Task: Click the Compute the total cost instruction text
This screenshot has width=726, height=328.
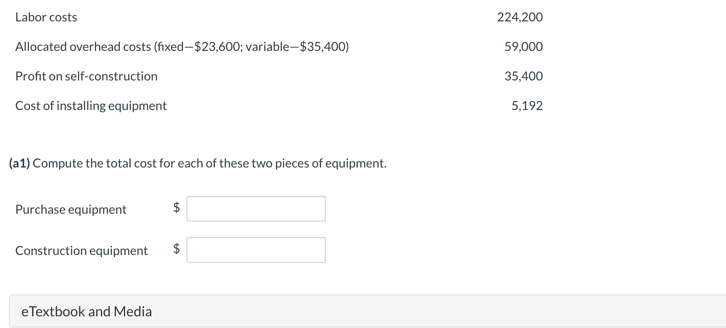Action: click(x=209, y=163)
